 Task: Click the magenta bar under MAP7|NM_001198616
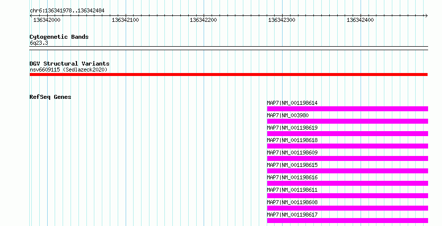(x=348, y=183)
